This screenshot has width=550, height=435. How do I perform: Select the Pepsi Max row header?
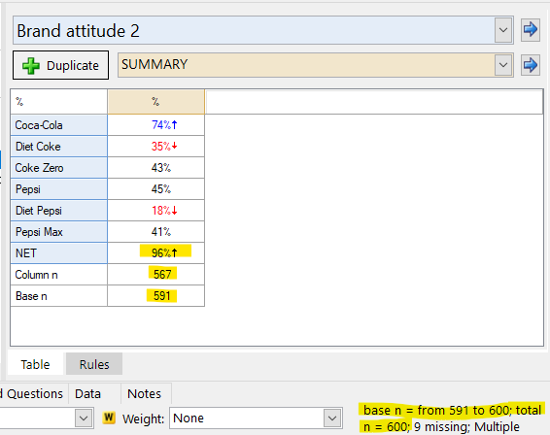(59, 232)
